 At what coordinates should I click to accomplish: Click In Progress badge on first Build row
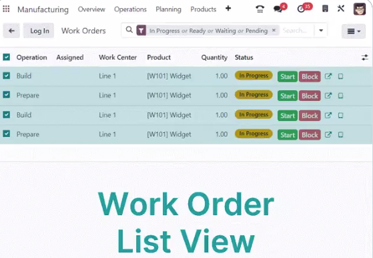click(x=254, y=76)
